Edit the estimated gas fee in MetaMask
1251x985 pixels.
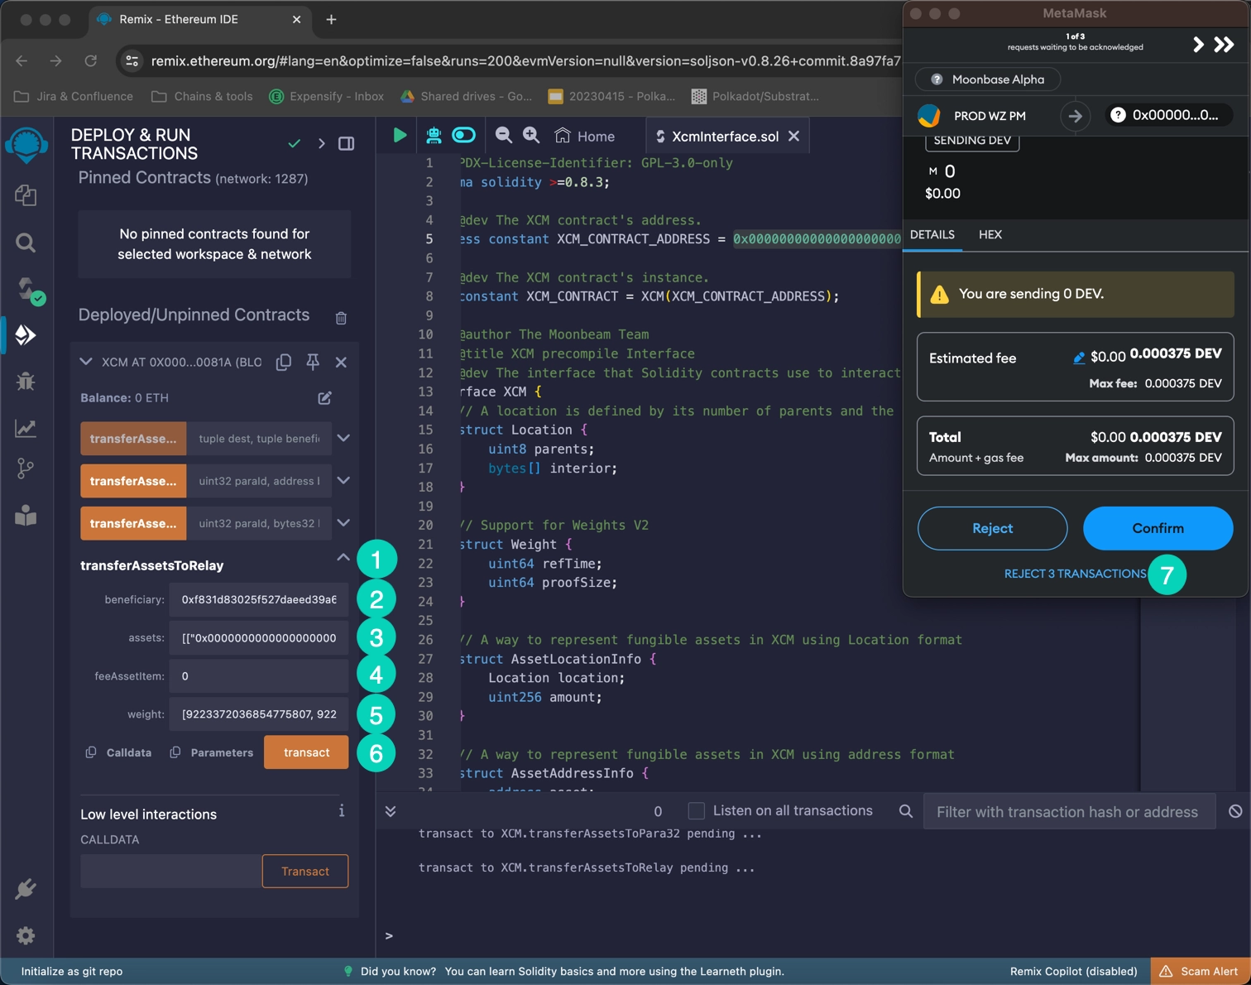[1079, 358]
